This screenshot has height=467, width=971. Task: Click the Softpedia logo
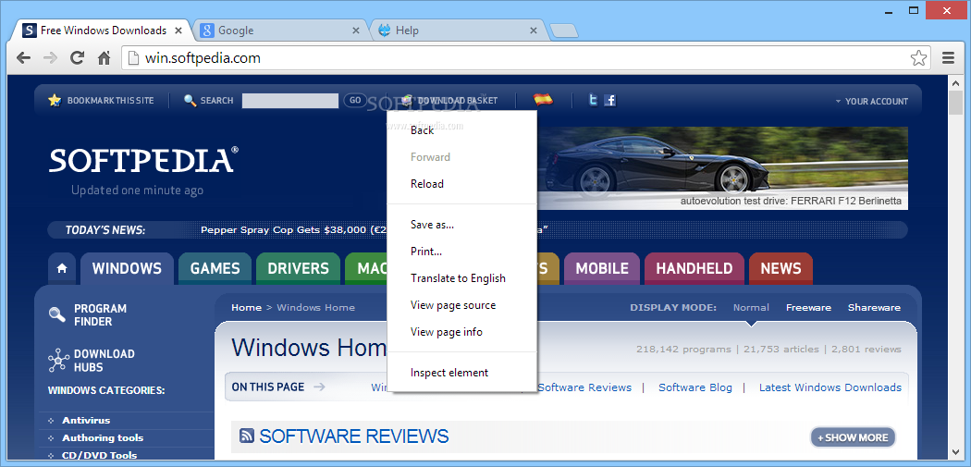(143, 160)
